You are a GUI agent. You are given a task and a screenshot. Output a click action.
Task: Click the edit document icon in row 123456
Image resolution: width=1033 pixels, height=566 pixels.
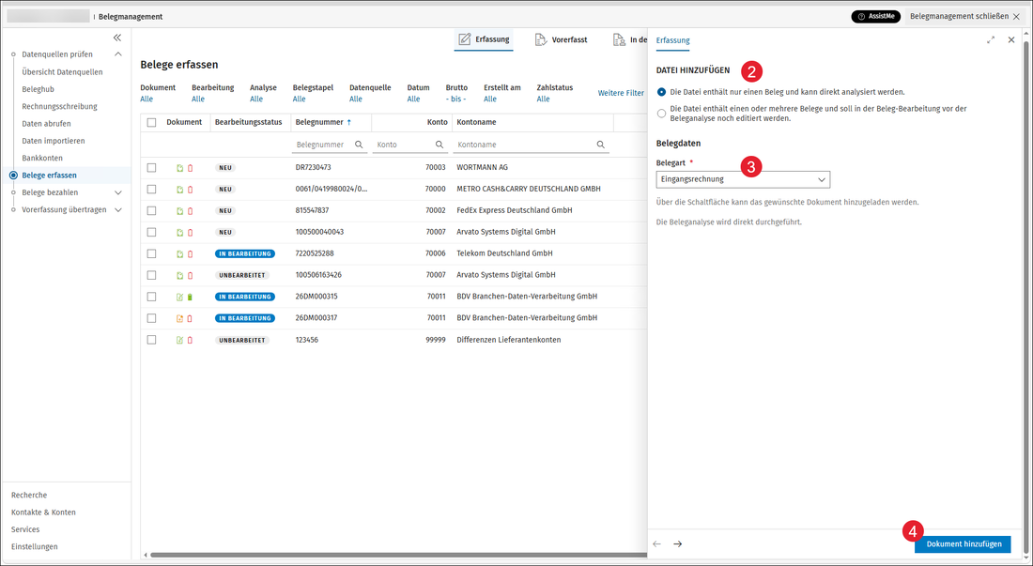[180, 341]
